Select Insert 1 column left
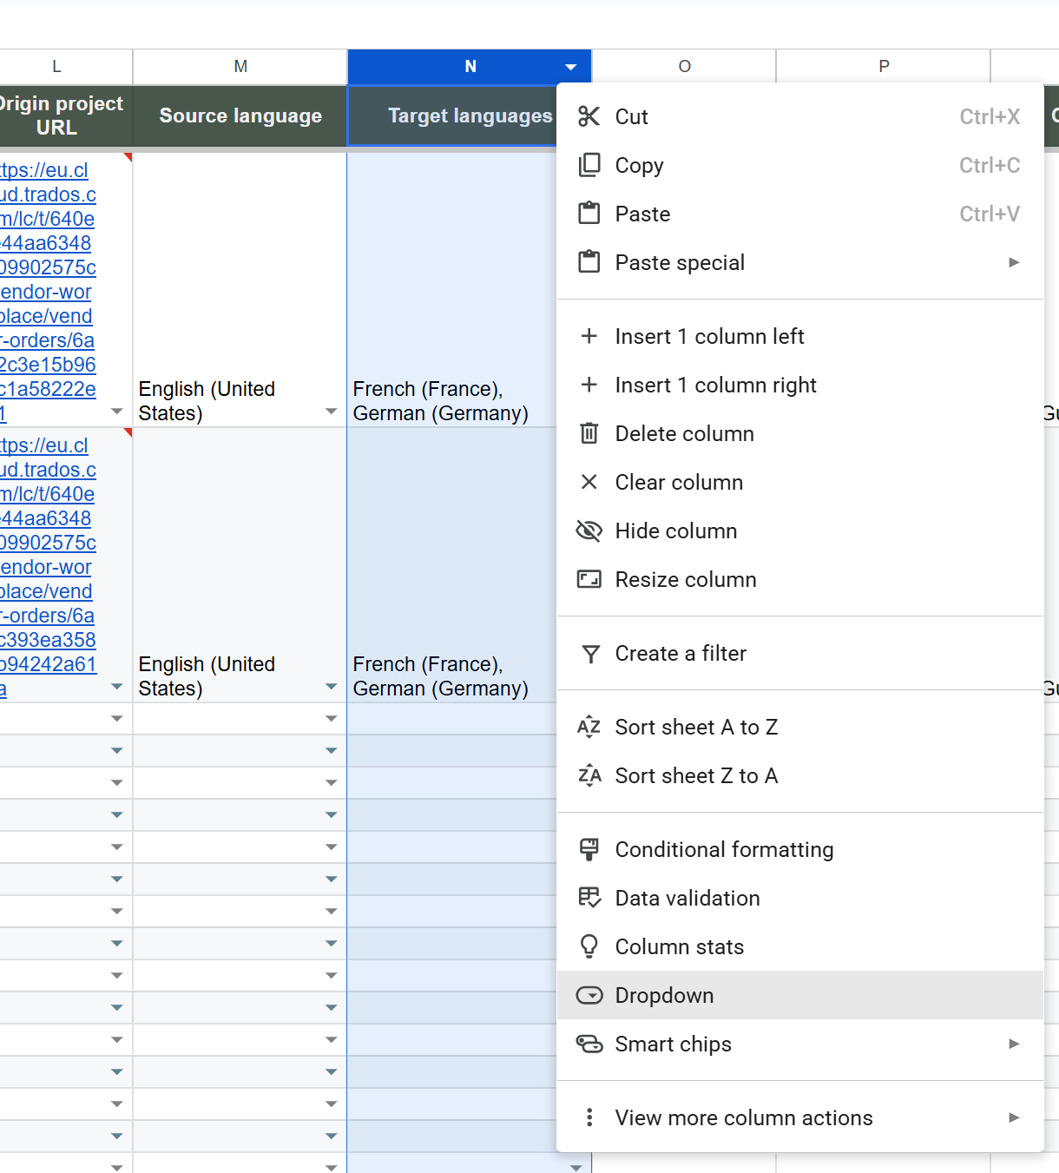 tap(799, 336)
